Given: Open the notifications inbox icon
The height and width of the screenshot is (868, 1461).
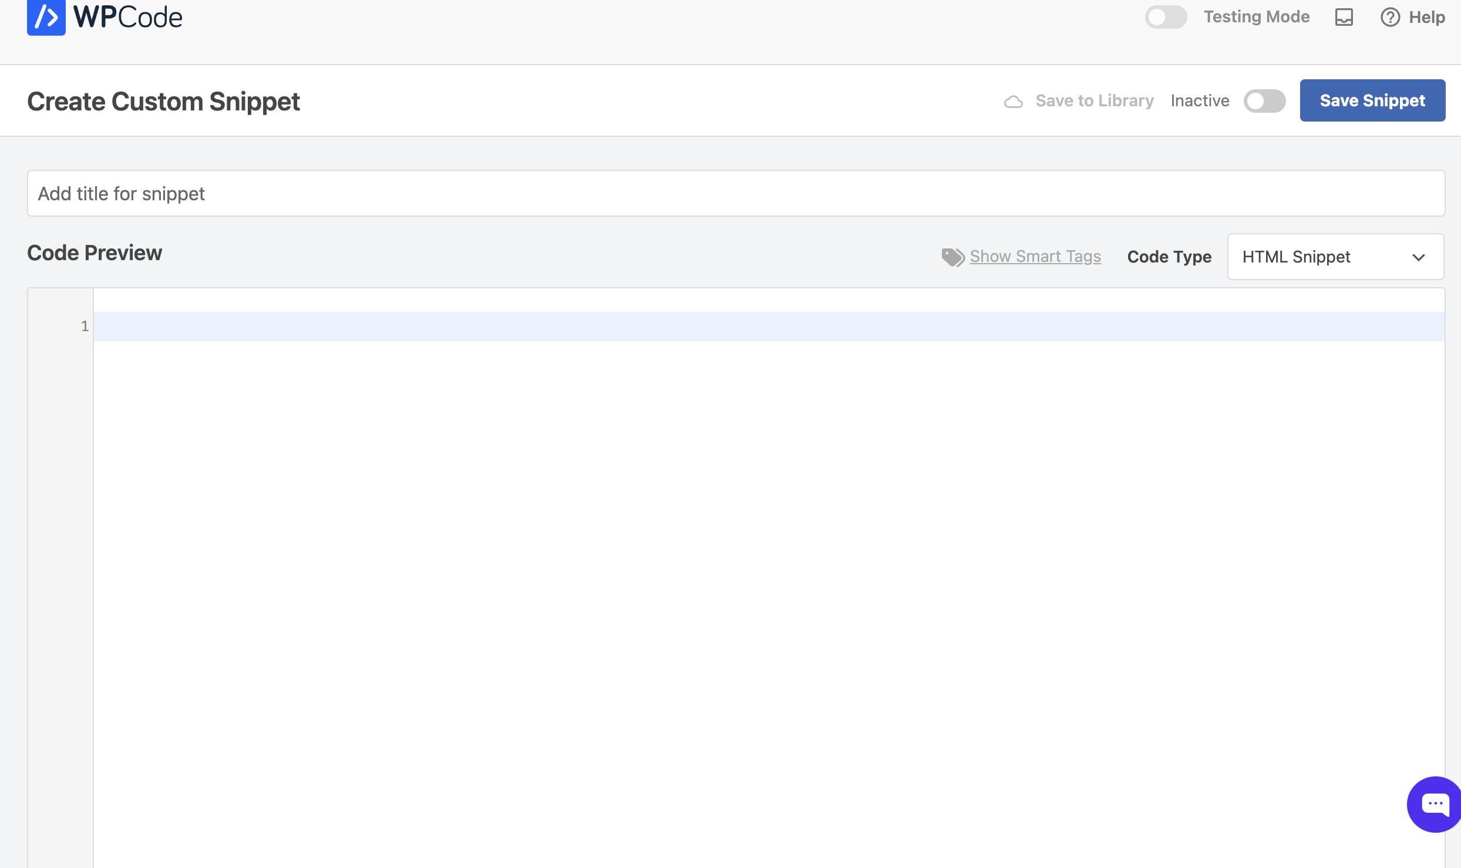Looking at the screenshot, I should click(x=1344, y=17).
